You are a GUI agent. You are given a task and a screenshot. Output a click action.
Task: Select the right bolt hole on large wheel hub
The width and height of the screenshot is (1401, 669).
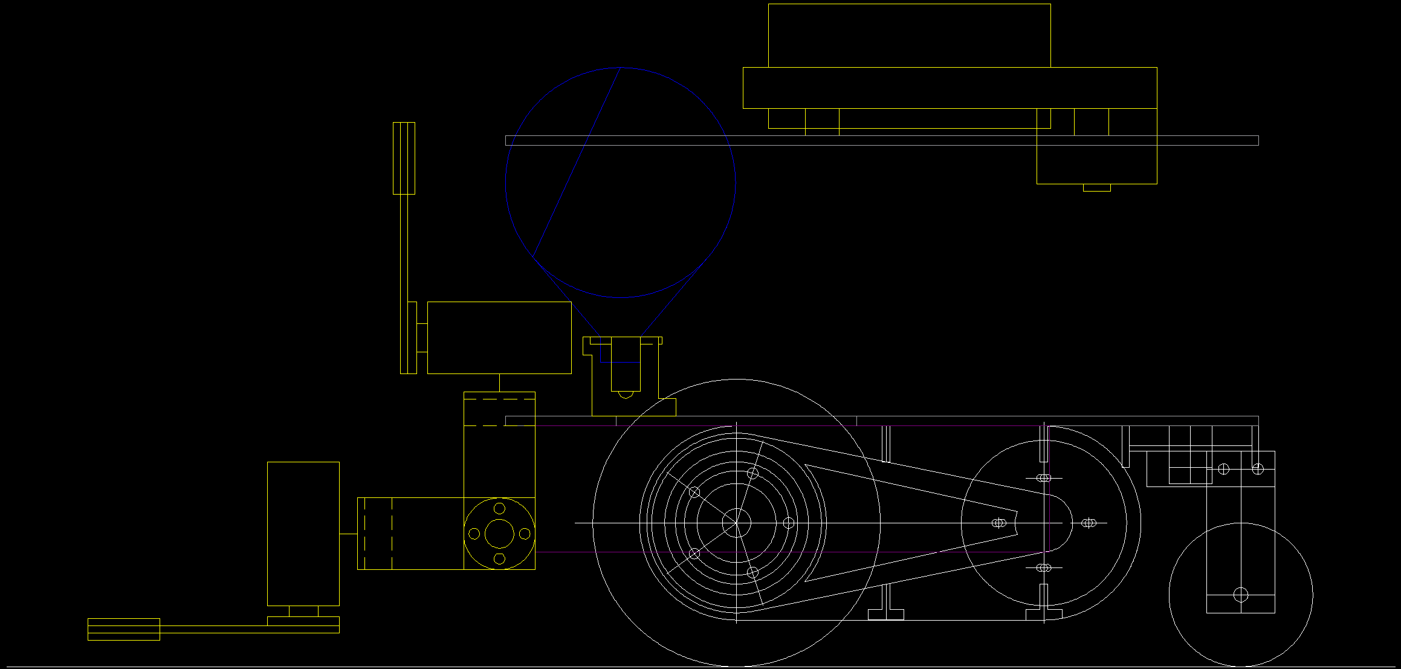[788, 523]
